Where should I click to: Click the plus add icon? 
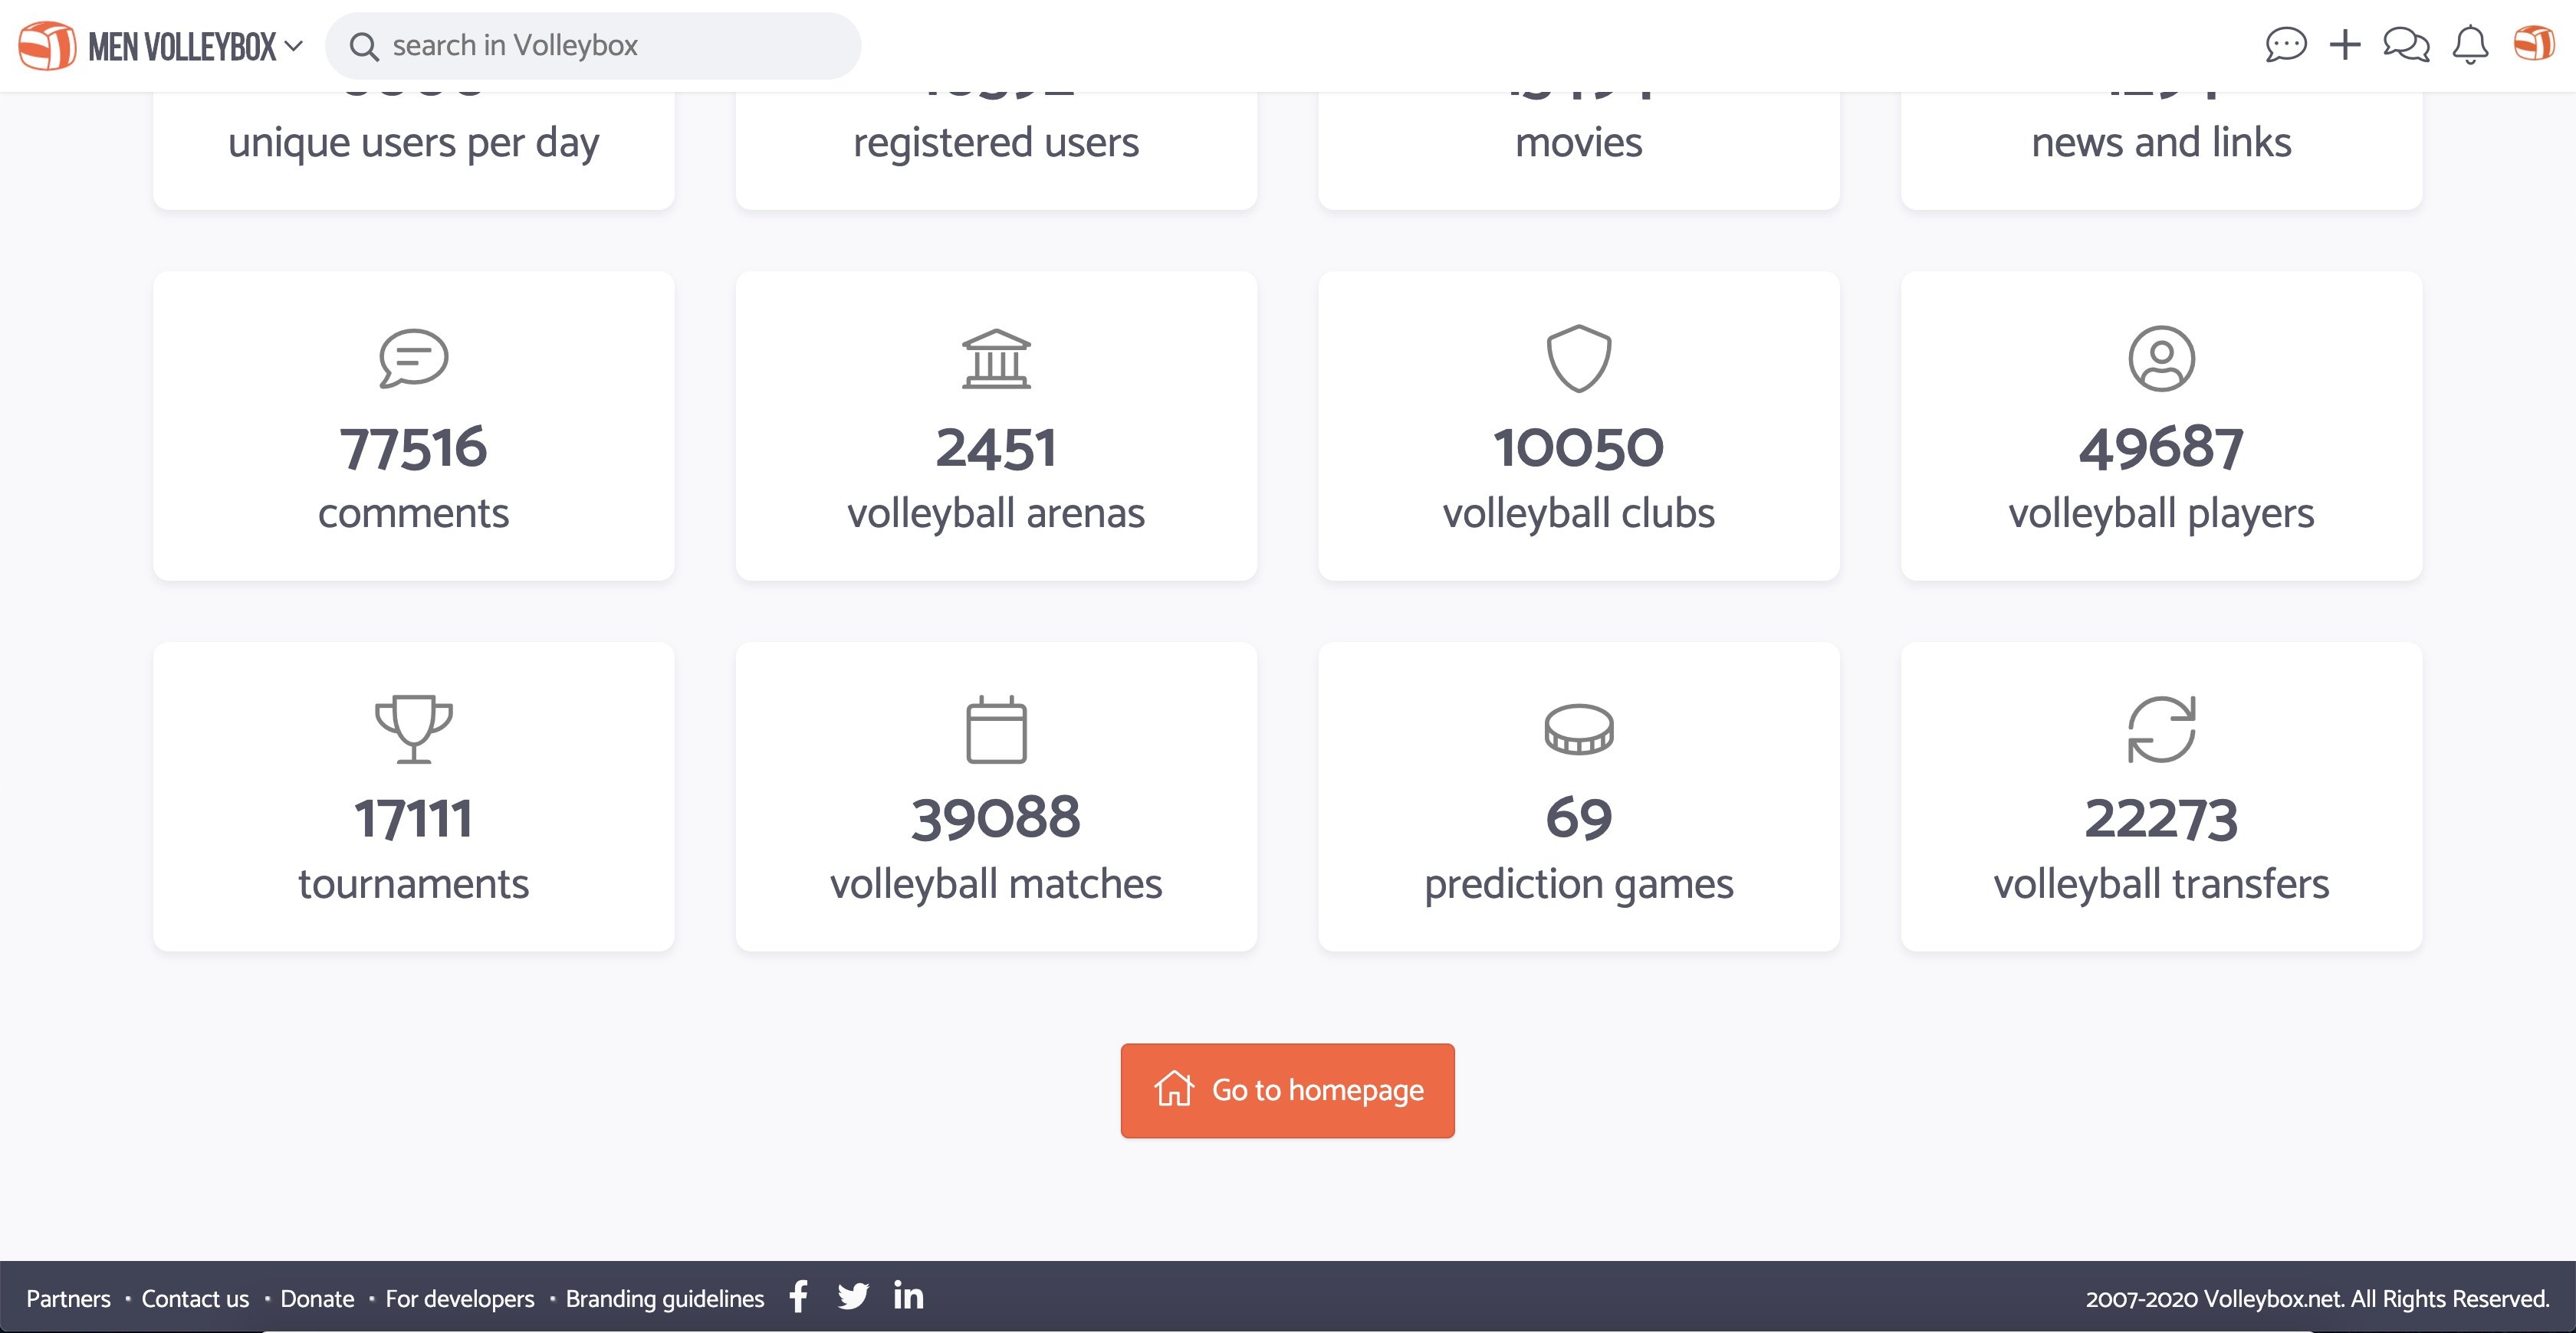click(x=2345, y=45)
